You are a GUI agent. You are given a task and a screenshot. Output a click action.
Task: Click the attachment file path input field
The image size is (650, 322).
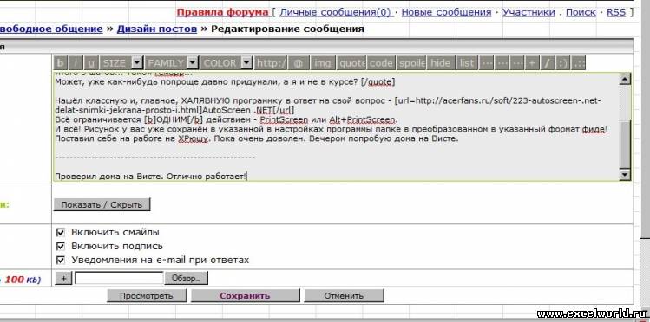coord(119,278)
